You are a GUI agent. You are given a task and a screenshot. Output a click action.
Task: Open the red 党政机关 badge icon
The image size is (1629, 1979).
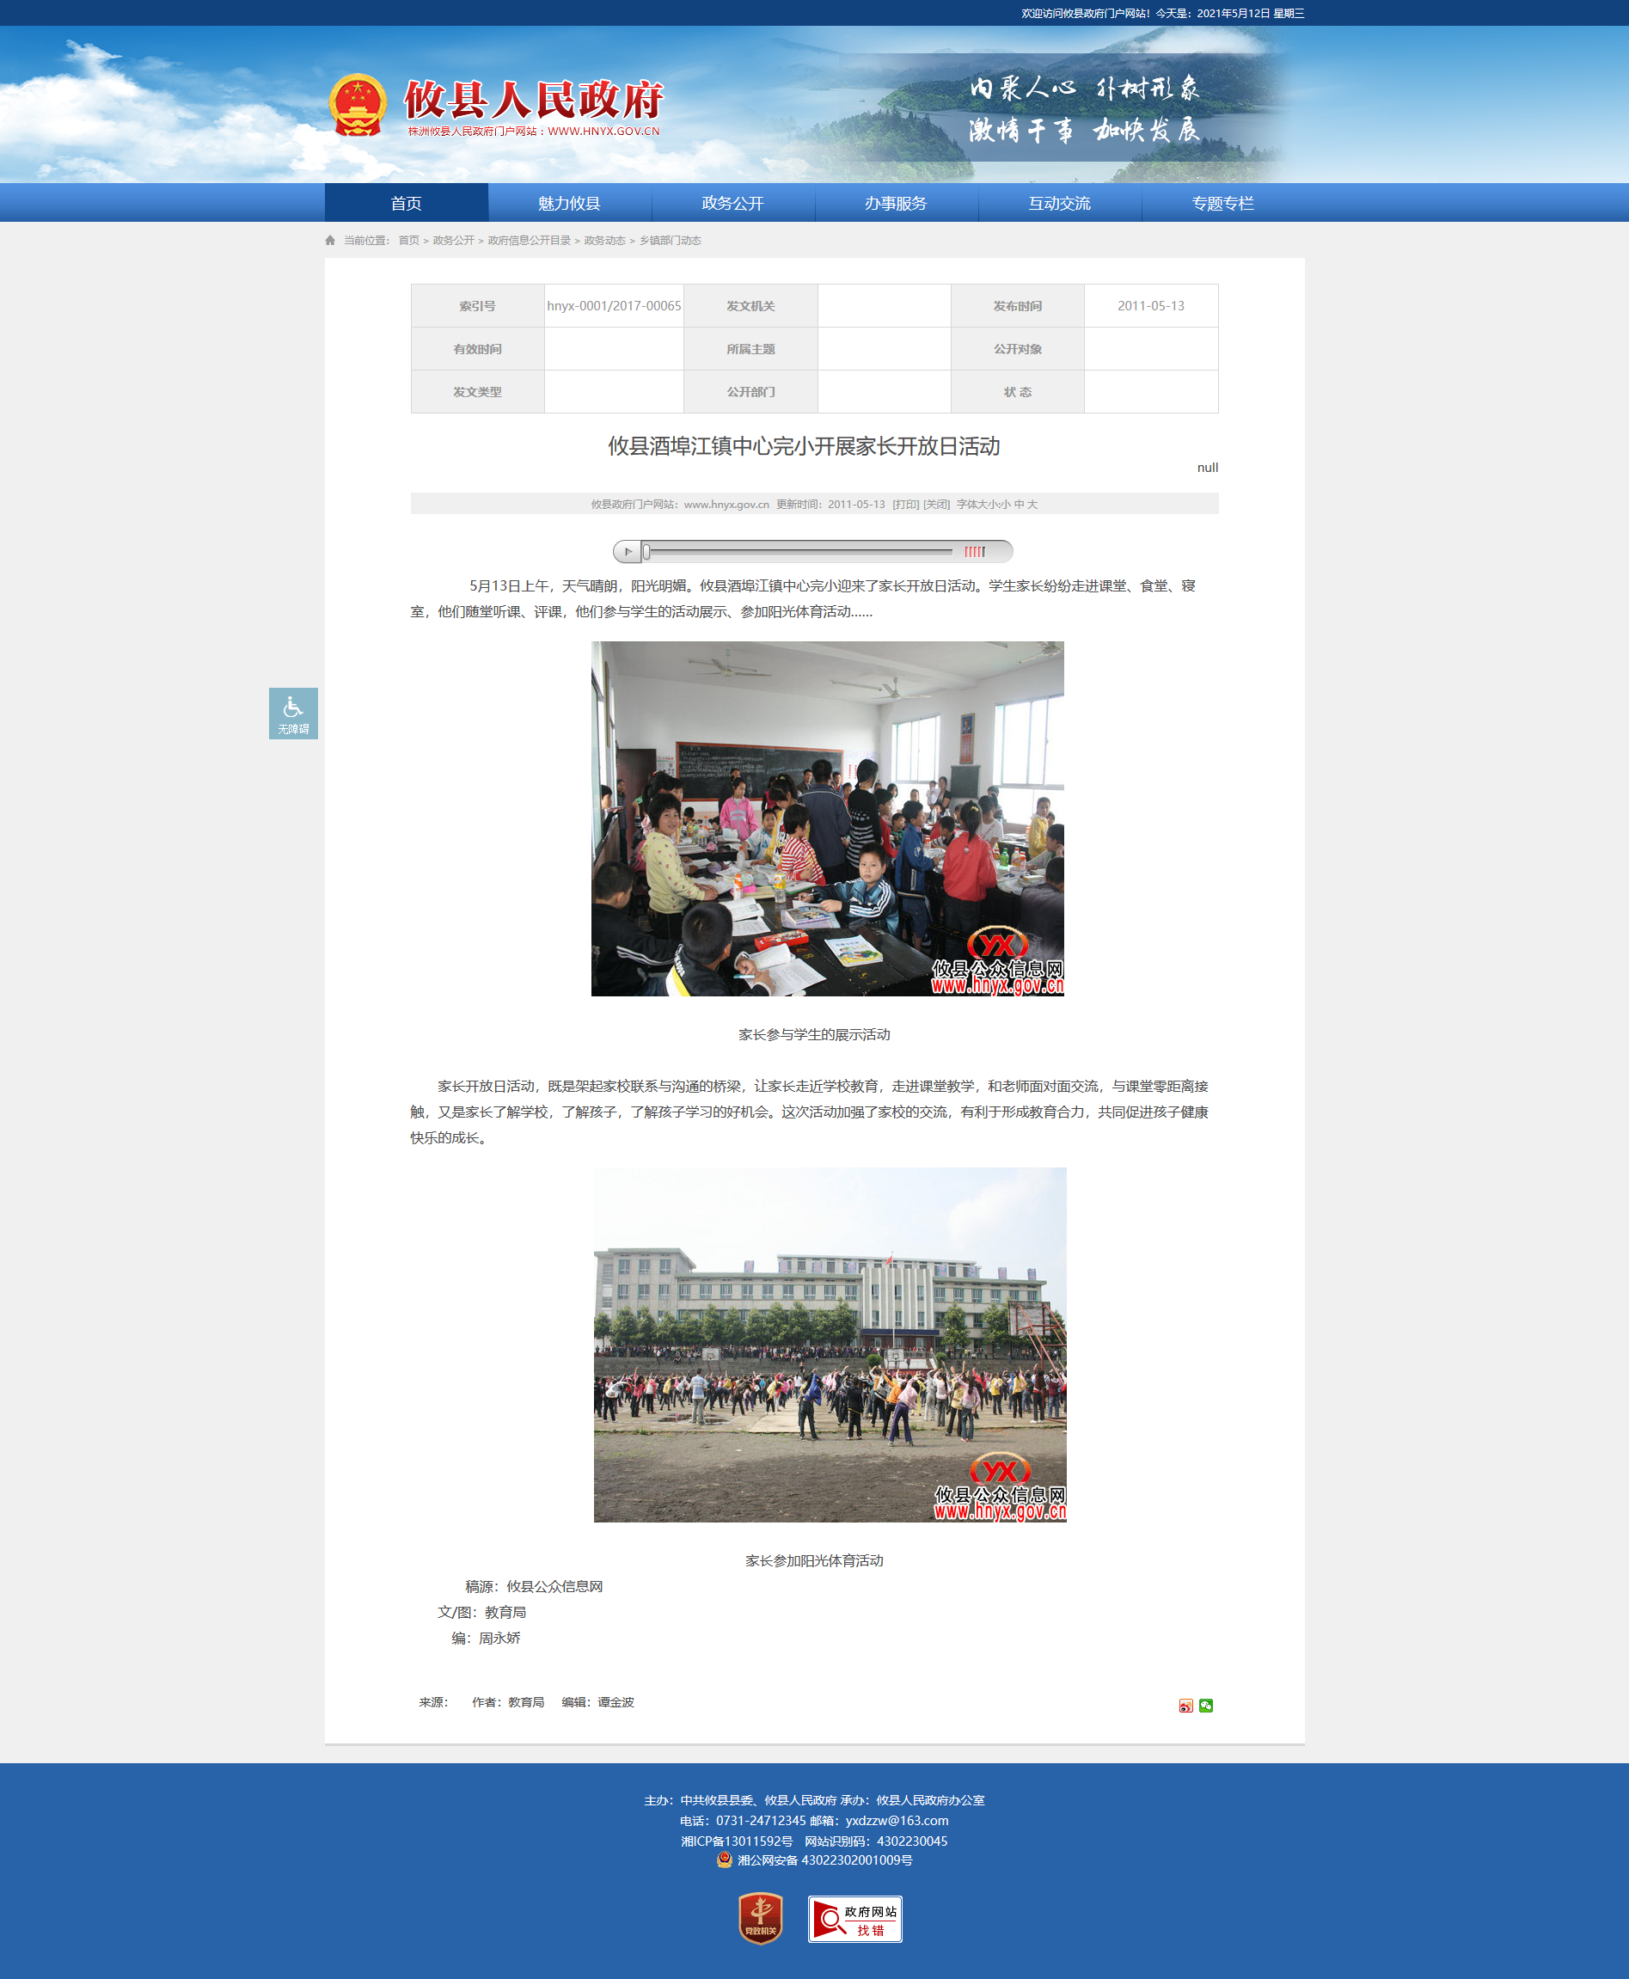click(x=760, y=1918)
